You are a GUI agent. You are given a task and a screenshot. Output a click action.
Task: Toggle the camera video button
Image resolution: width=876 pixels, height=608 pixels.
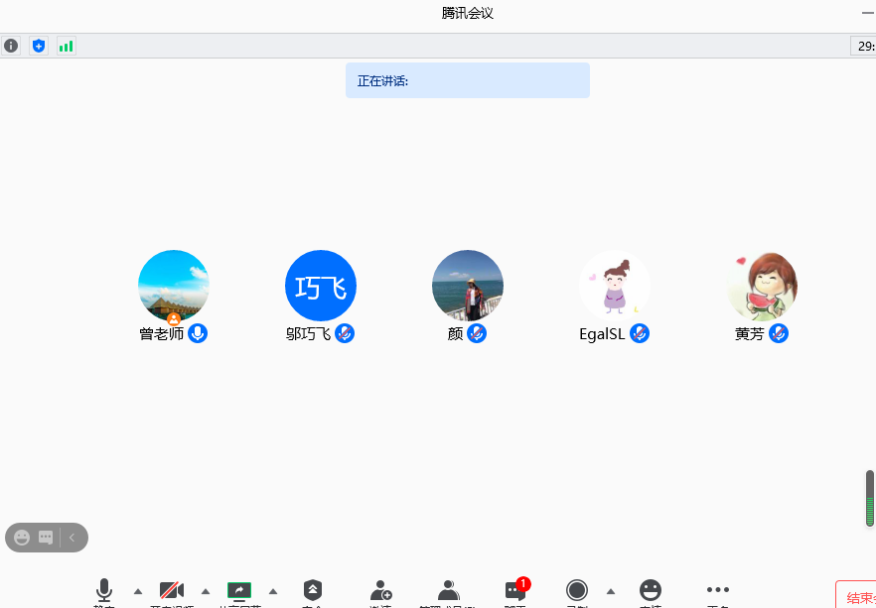(172, 591)
